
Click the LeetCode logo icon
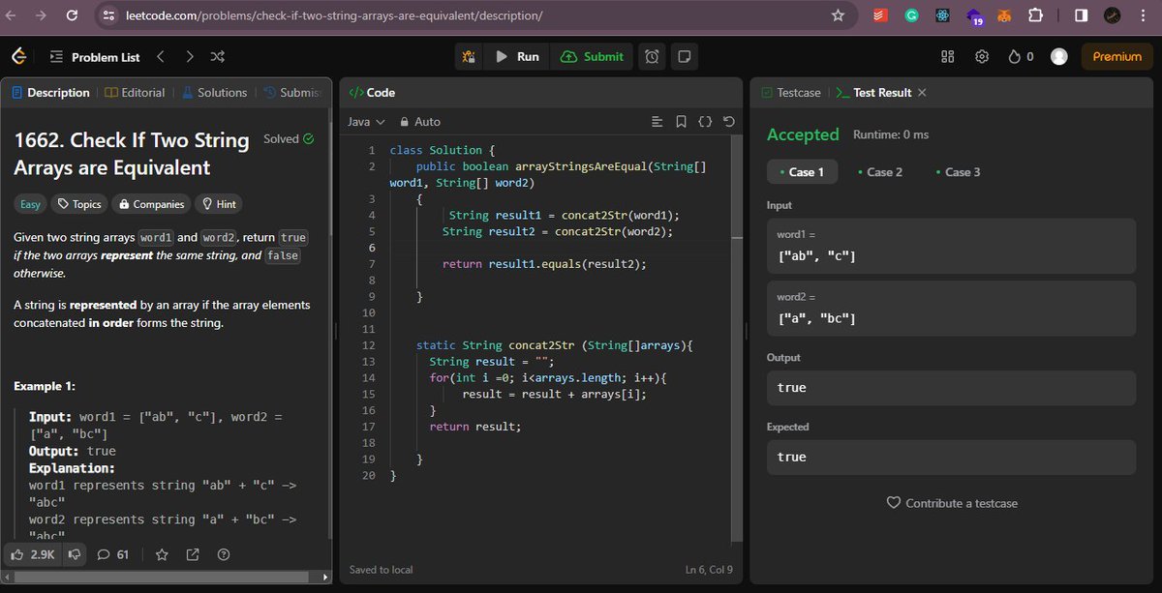point(18,57)
